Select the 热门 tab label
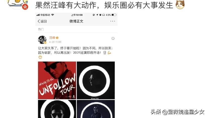The width and height of the screenshot is (208, 118). pos(41,29)
